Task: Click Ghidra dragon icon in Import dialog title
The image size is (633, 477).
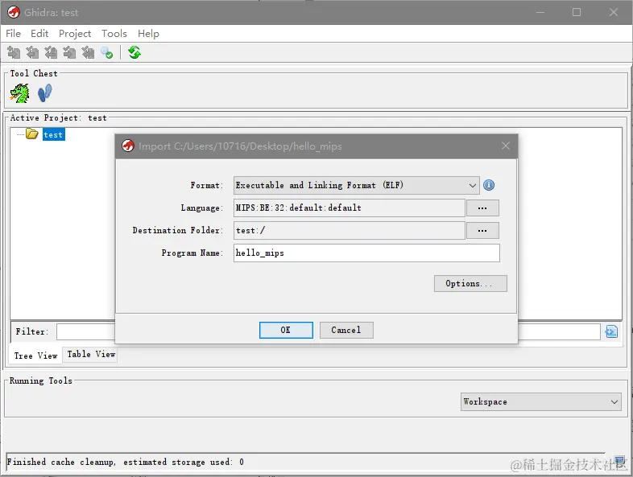Action: [x=128, y=146]
